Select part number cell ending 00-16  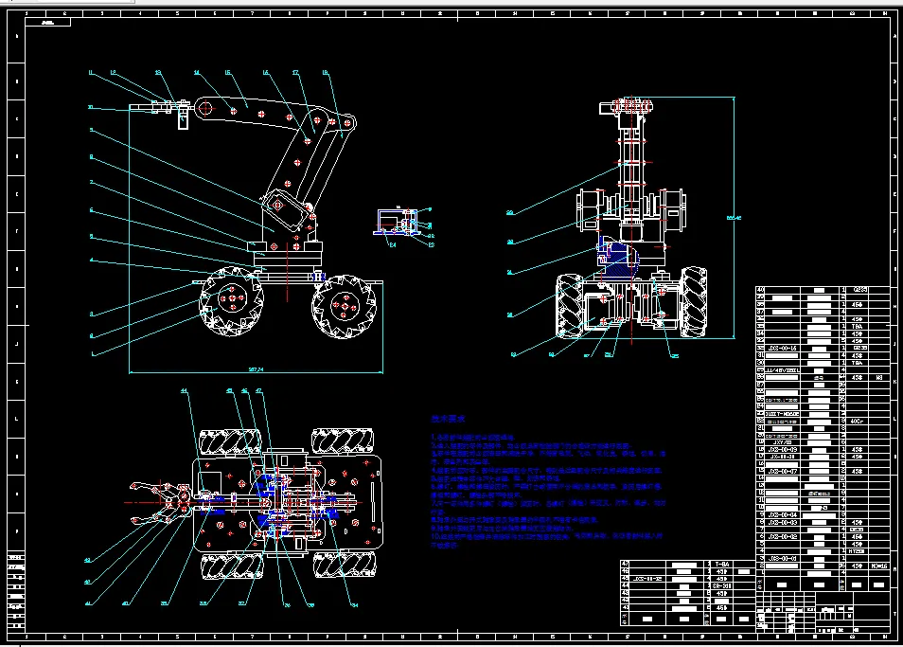782,349
